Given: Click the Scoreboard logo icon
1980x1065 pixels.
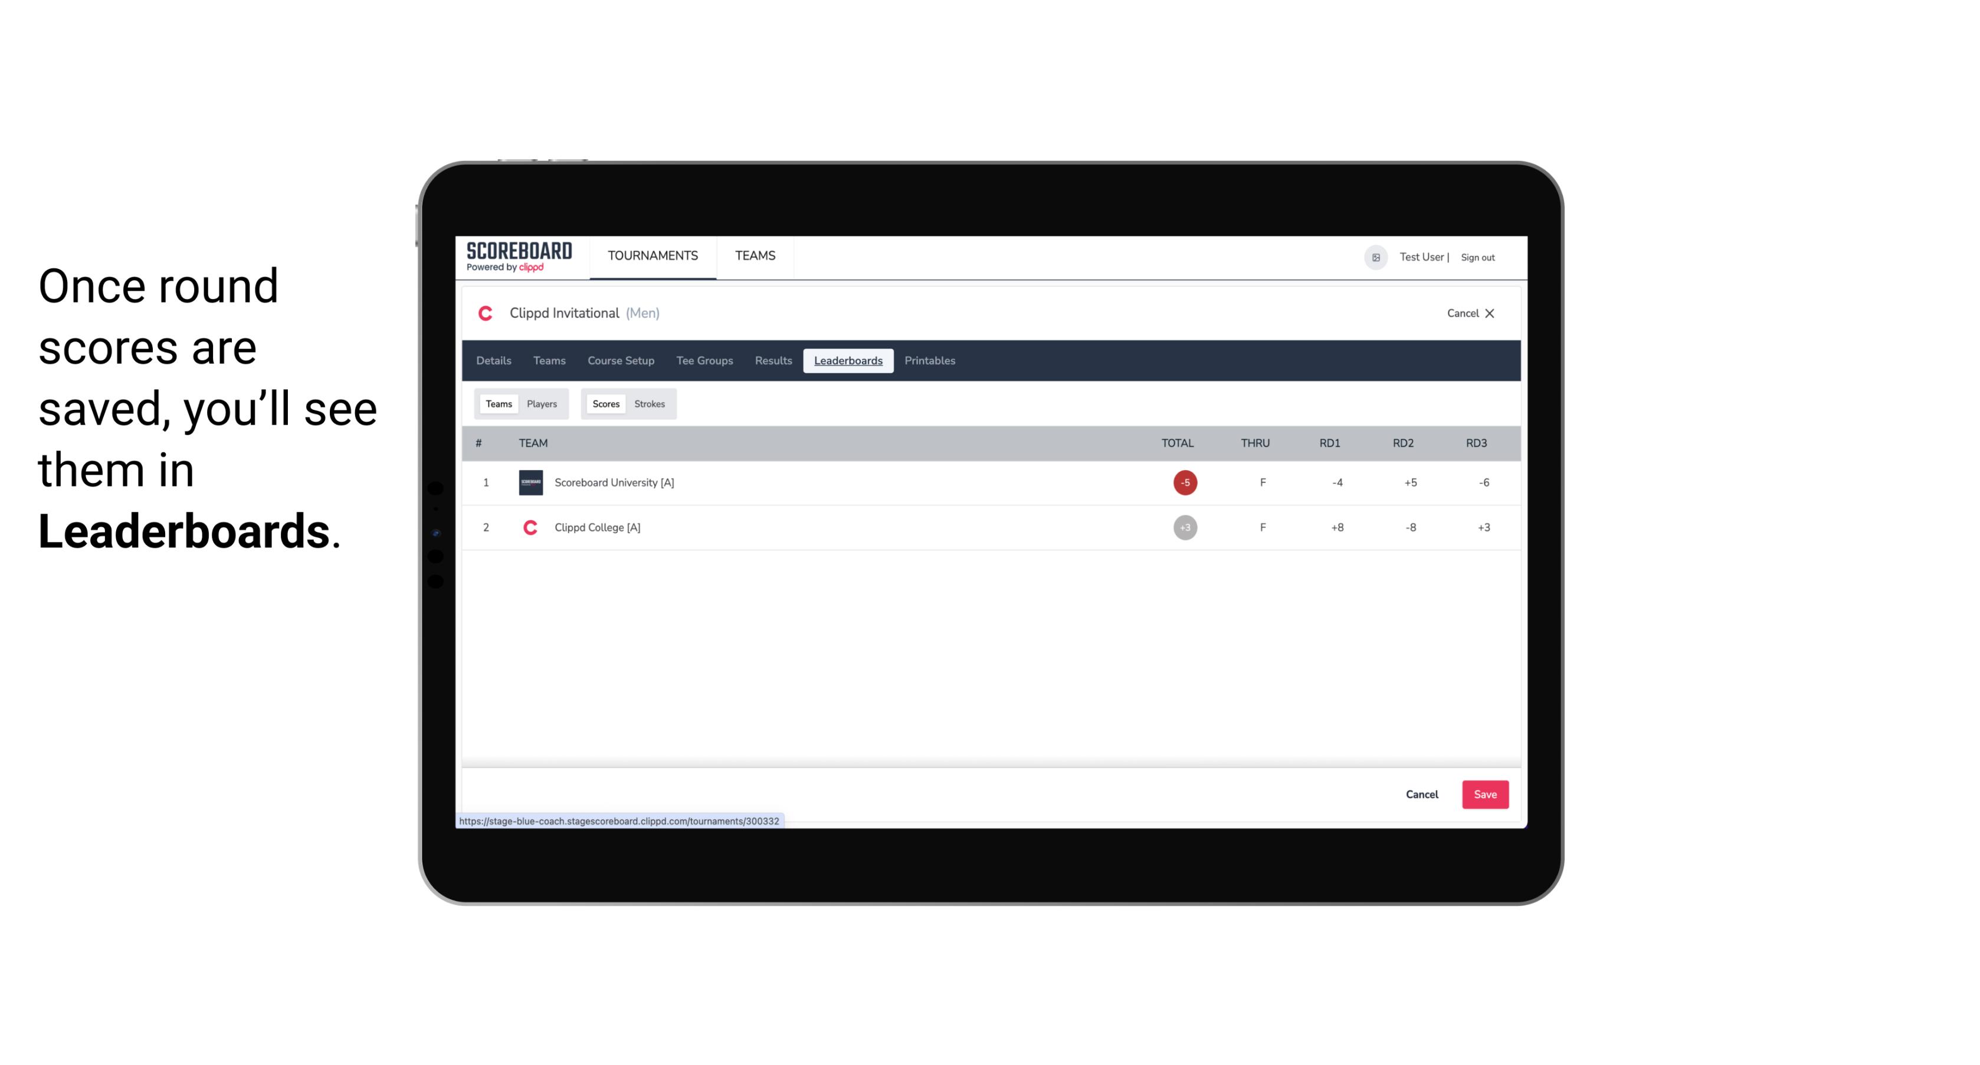Looking at the screenshot, I should tap(518, 257).
